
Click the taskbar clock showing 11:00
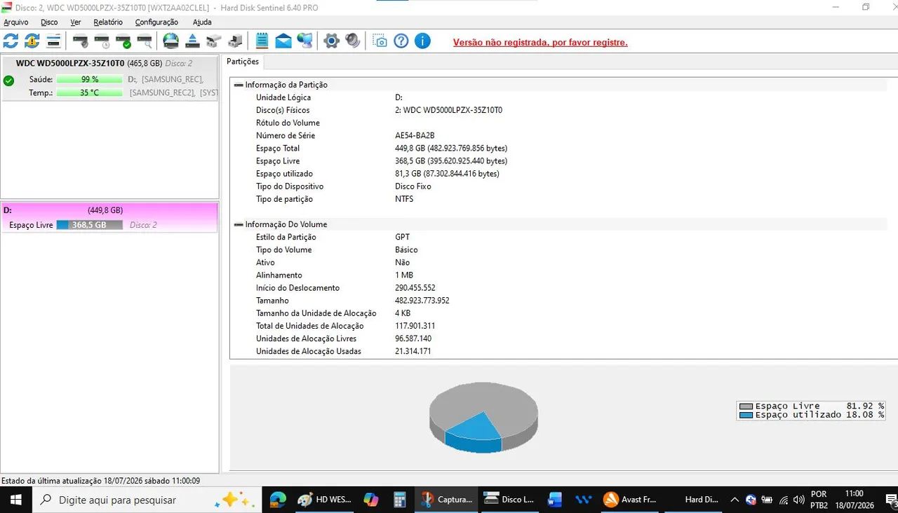(x=855, y=499)
